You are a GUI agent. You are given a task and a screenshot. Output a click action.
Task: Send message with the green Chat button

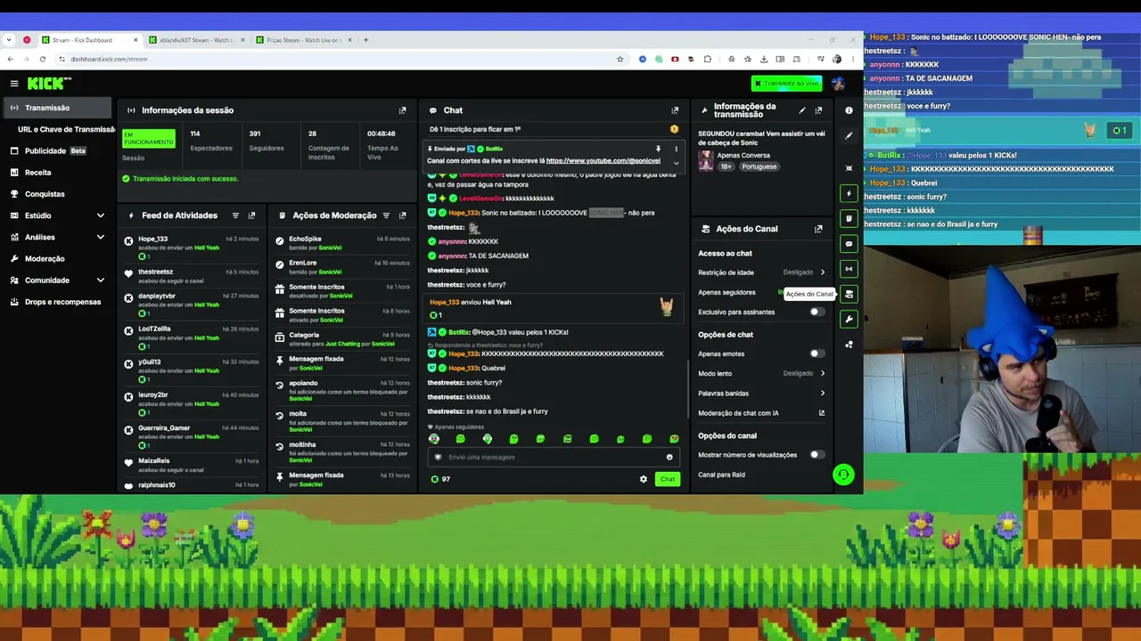coord(668,479)
